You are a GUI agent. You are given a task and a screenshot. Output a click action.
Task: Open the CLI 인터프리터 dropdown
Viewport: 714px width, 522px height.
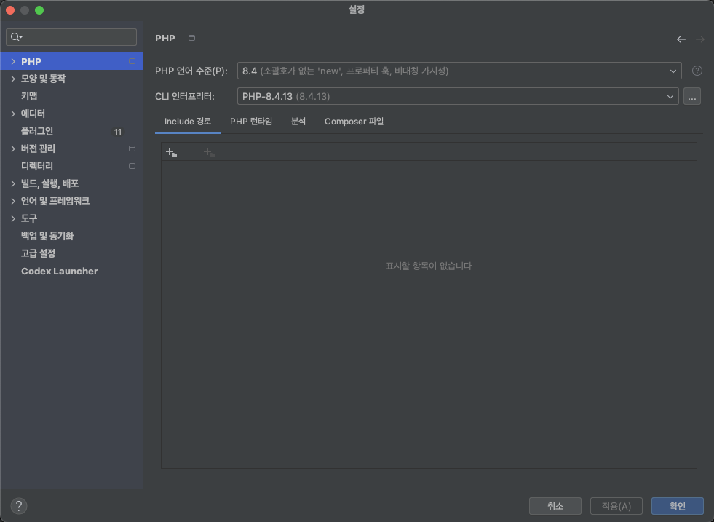670,95
